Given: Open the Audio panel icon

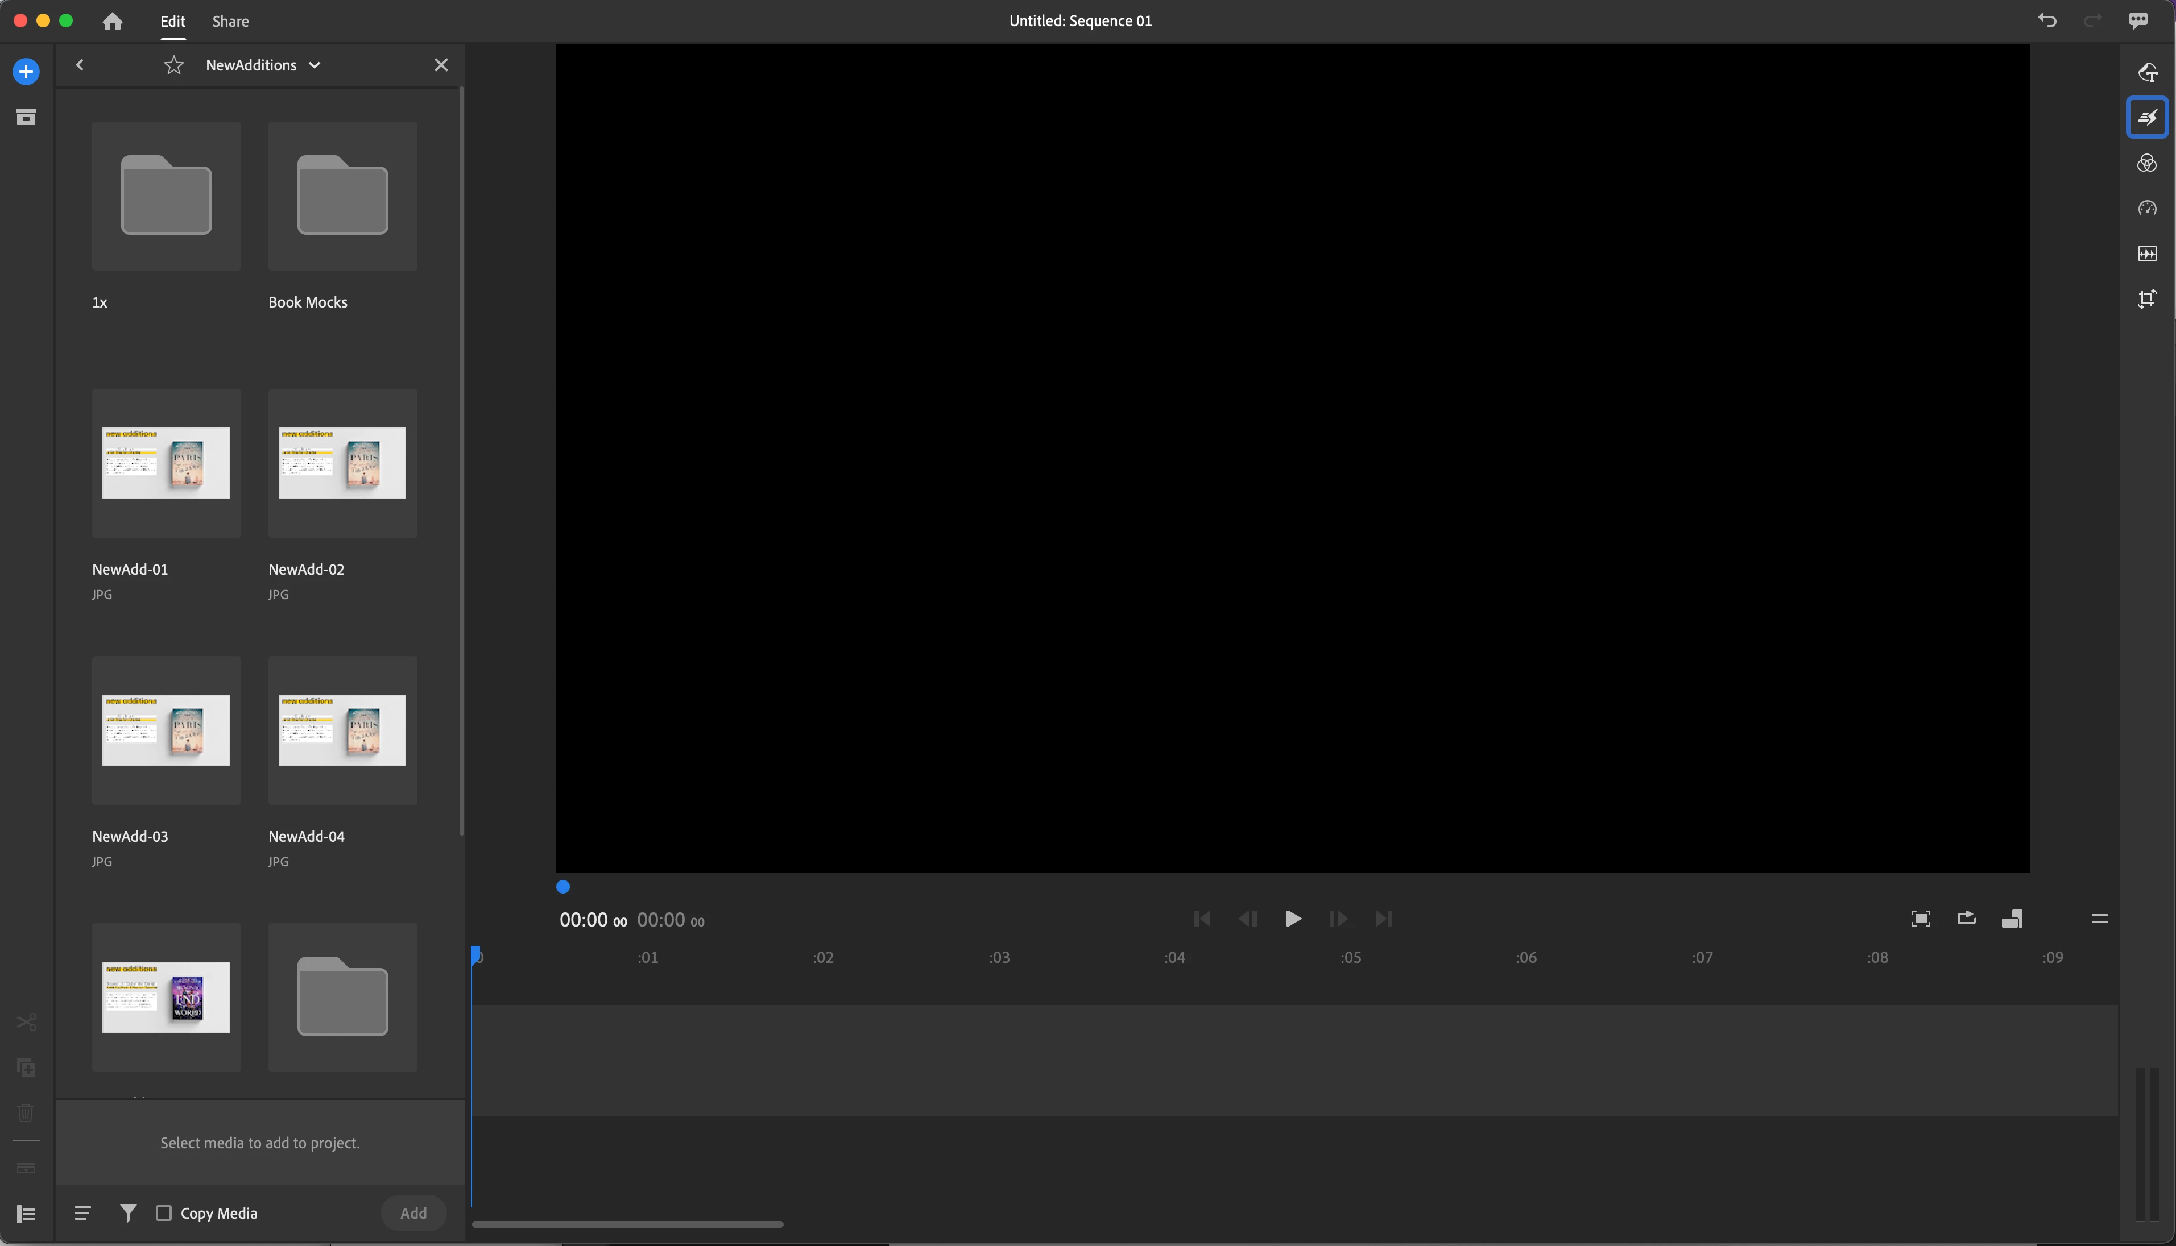Looking at the screenshot, I should (x=2146, y=254).
